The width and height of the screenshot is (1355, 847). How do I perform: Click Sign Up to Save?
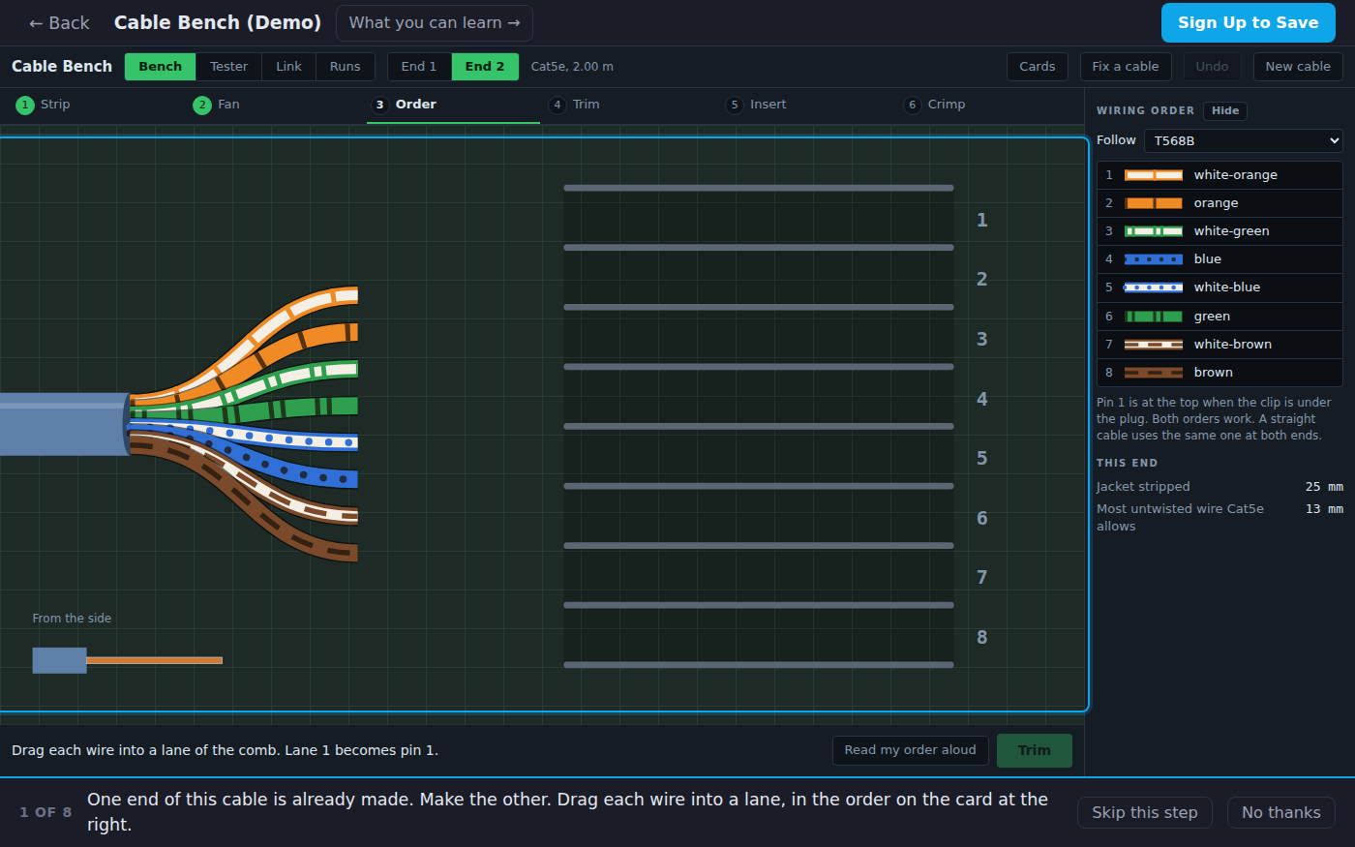(1249, 23)
